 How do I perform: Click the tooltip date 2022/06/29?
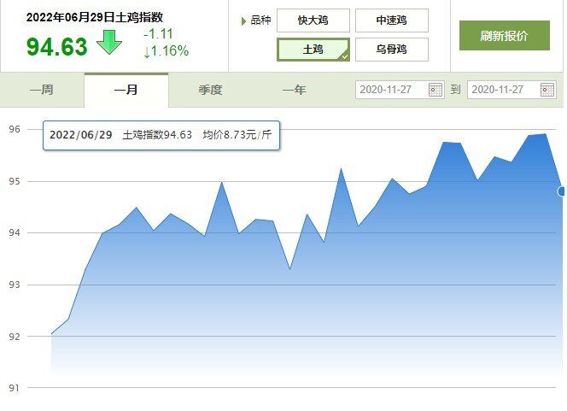point(81,135)
